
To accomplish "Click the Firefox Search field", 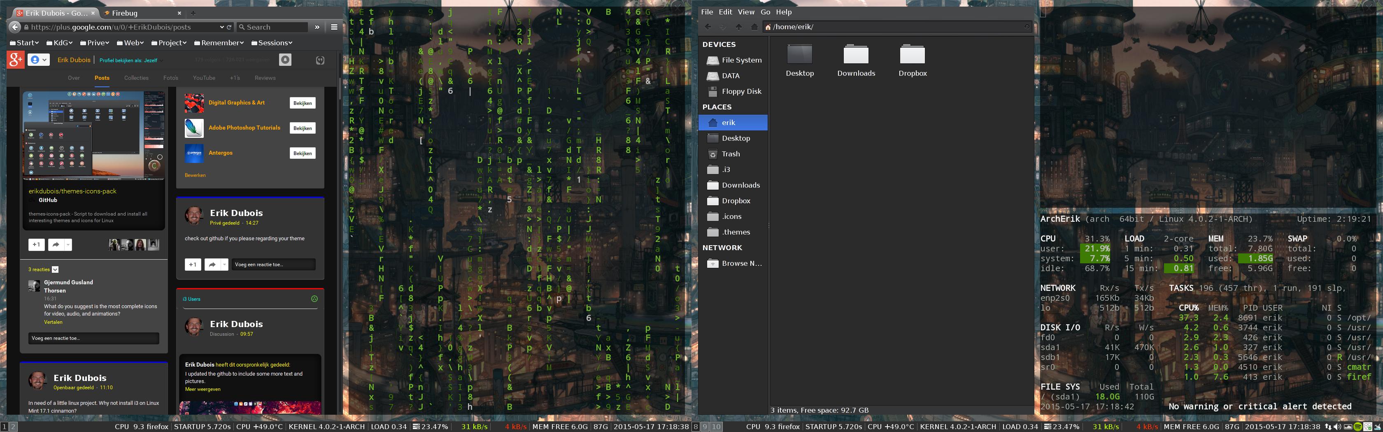I will click(272, 27).
